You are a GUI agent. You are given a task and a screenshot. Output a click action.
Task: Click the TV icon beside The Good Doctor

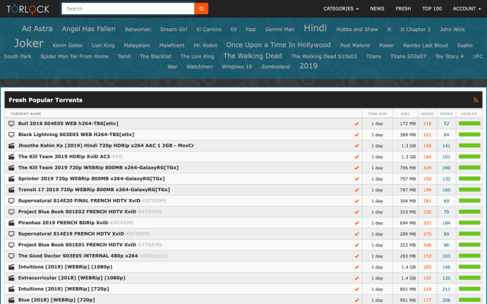tap(11, 255)
